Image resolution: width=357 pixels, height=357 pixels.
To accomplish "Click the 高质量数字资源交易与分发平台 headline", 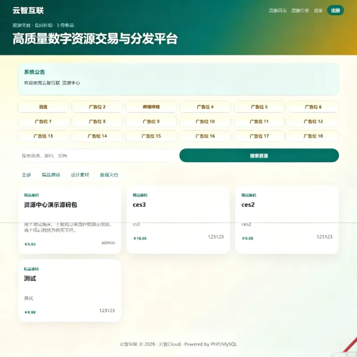I will (x=95, y=38).
